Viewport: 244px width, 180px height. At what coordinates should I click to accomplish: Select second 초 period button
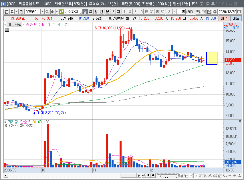pyautogui.click(x=113, y=12)
